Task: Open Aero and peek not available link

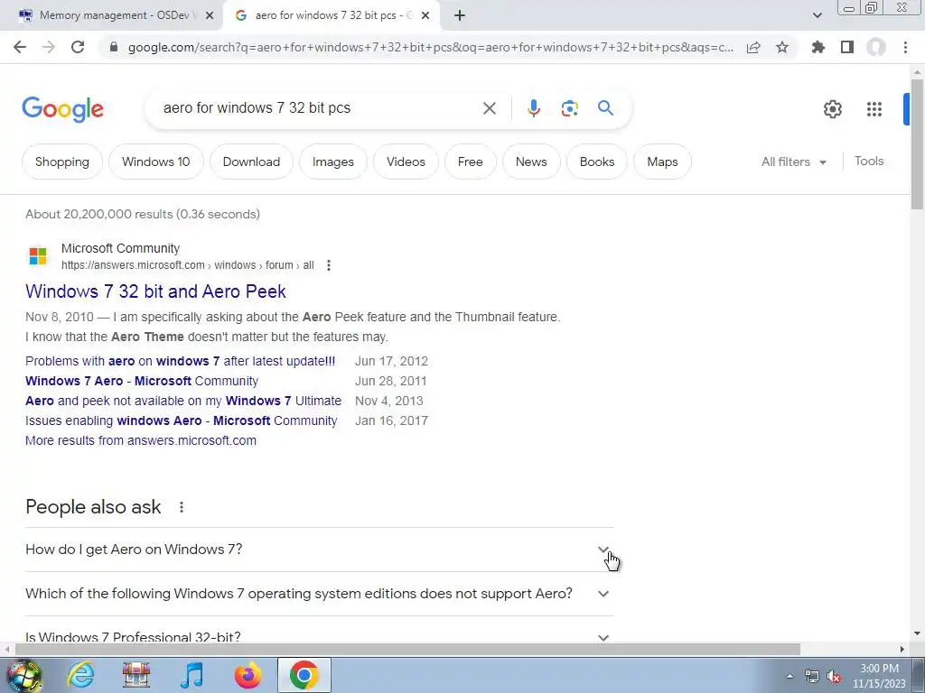Action: (182, 401)
